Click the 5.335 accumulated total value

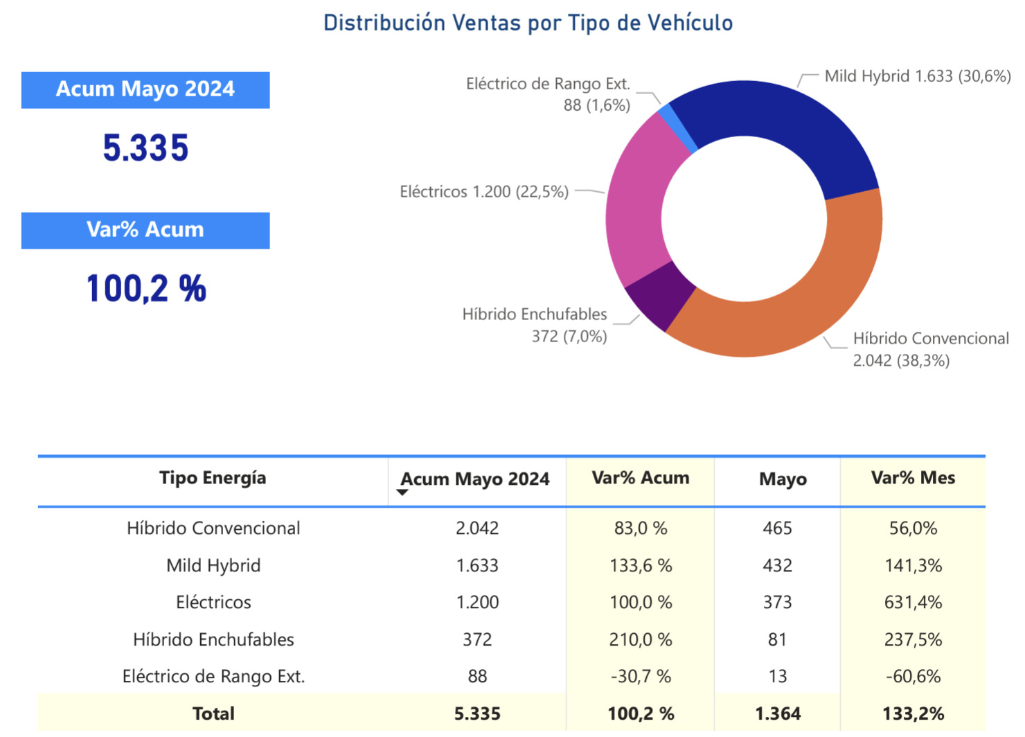(x=145, y=146)
